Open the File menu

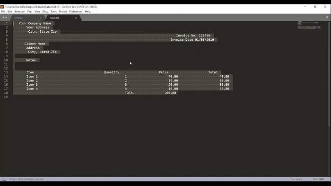coord(3,12)
